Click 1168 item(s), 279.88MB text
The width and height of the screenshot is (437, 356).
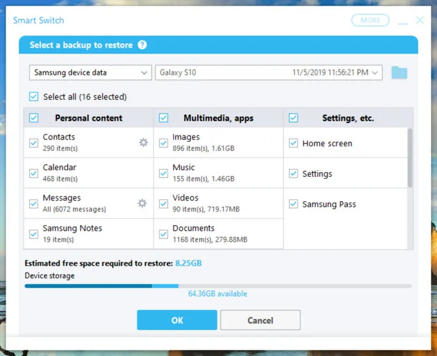point(210,239)
